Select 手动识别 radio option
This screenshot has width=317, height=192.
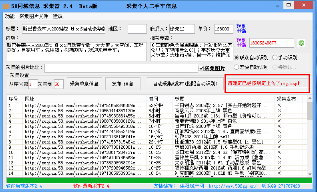pyautogui.click(x=274, y=58)
